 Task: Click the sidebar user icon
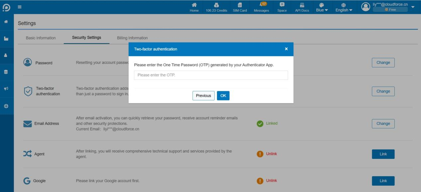pyautogui.click(x=6, y=55)
